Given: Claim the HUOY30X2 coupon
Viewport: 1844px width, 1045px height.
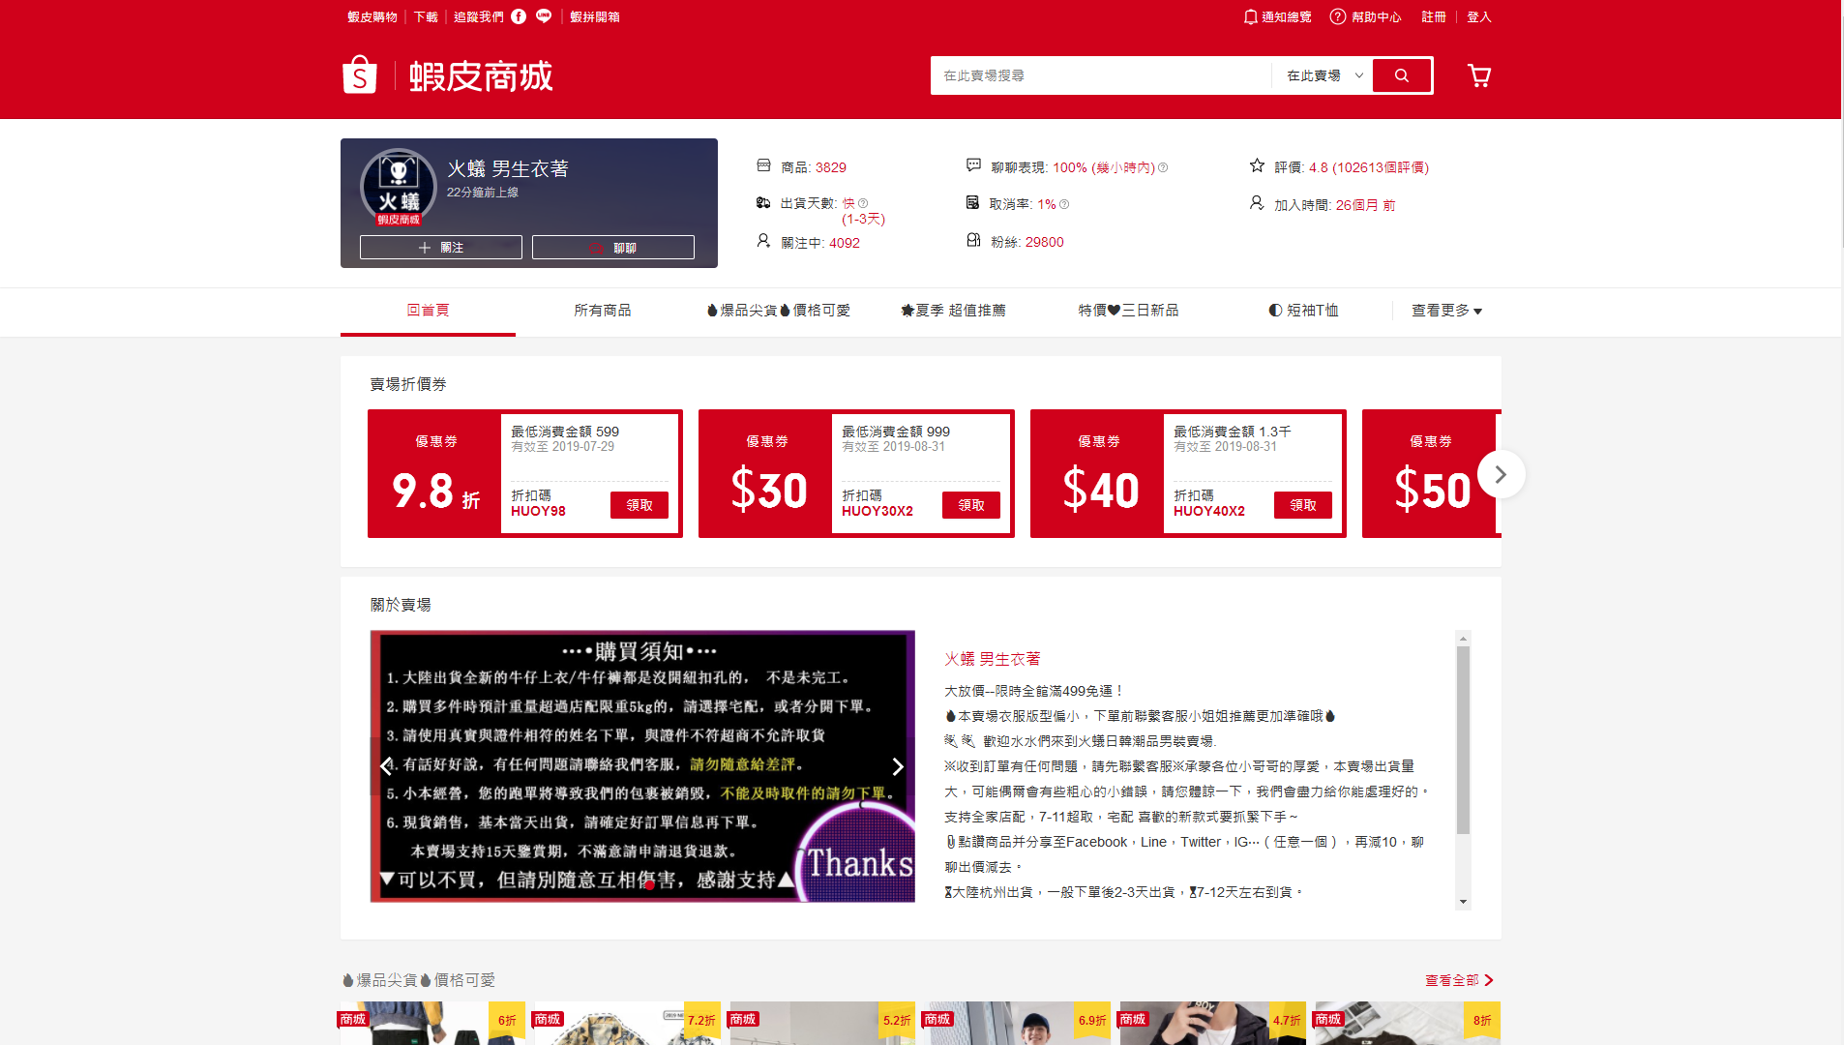Looking at the screenshot, I should (971, 505).
